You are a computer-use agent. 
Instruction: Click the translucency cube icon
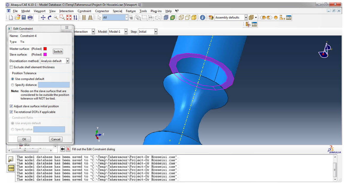(x=251, y=18)
